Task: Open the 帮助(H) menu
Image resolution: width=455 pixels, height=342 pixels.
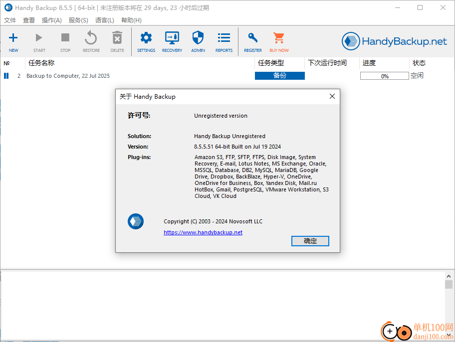Action: pyautogui.click(x=131, y=20)
